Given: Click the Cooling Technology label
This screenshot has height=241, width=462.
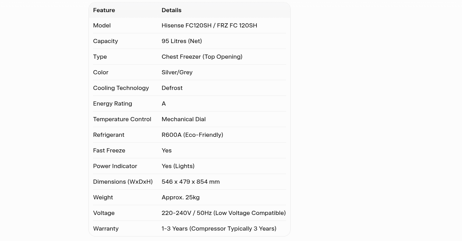Looking at the screenshot, I should point(121,88).
